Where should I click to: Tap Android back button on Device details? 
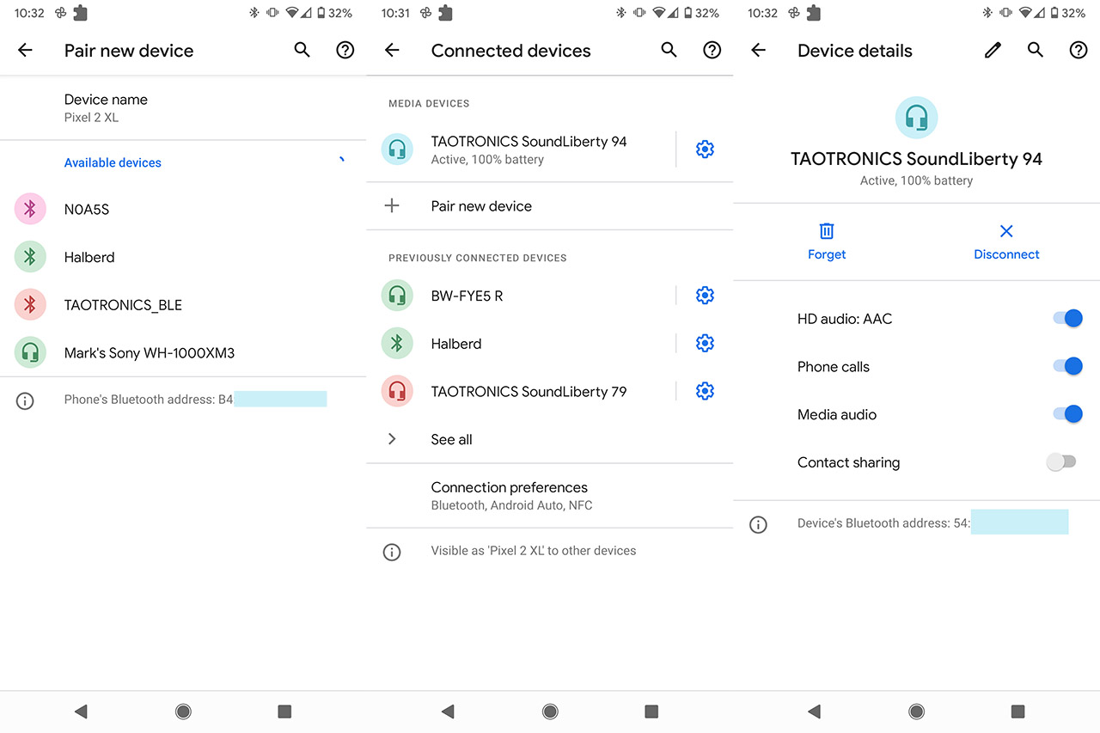[814, 712]
